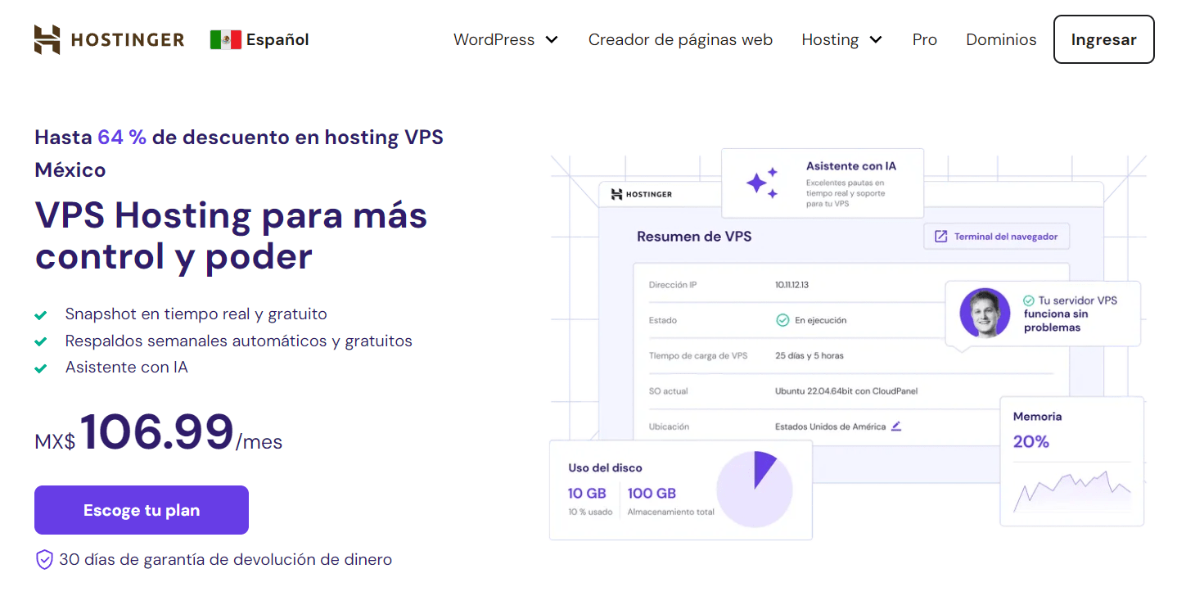
Task: Click the Tiempo de carga de VPS label
Action: [x=698, y=356]
